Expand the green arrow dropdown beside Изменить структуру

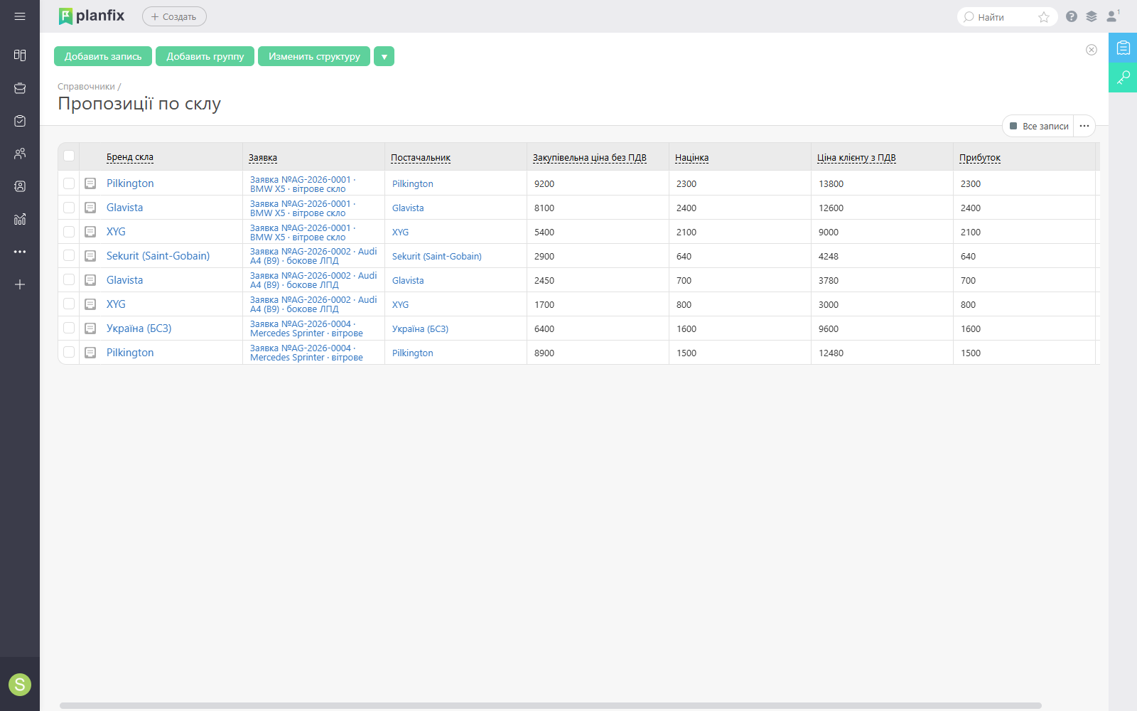tap(384, 56)
